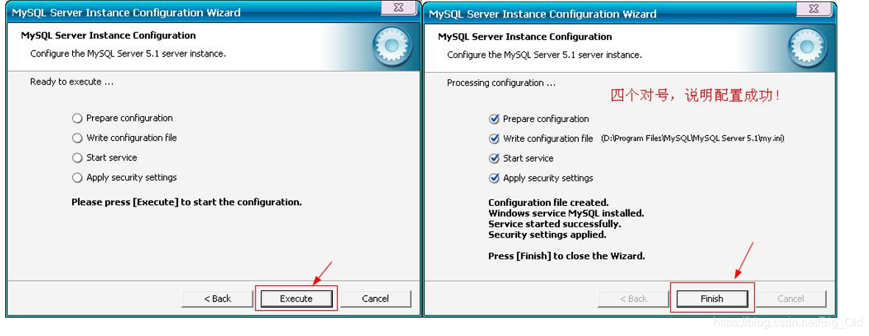Click the checked Prepare configuration checkmark
Viewport: 869px width, 336px height.
494,119
